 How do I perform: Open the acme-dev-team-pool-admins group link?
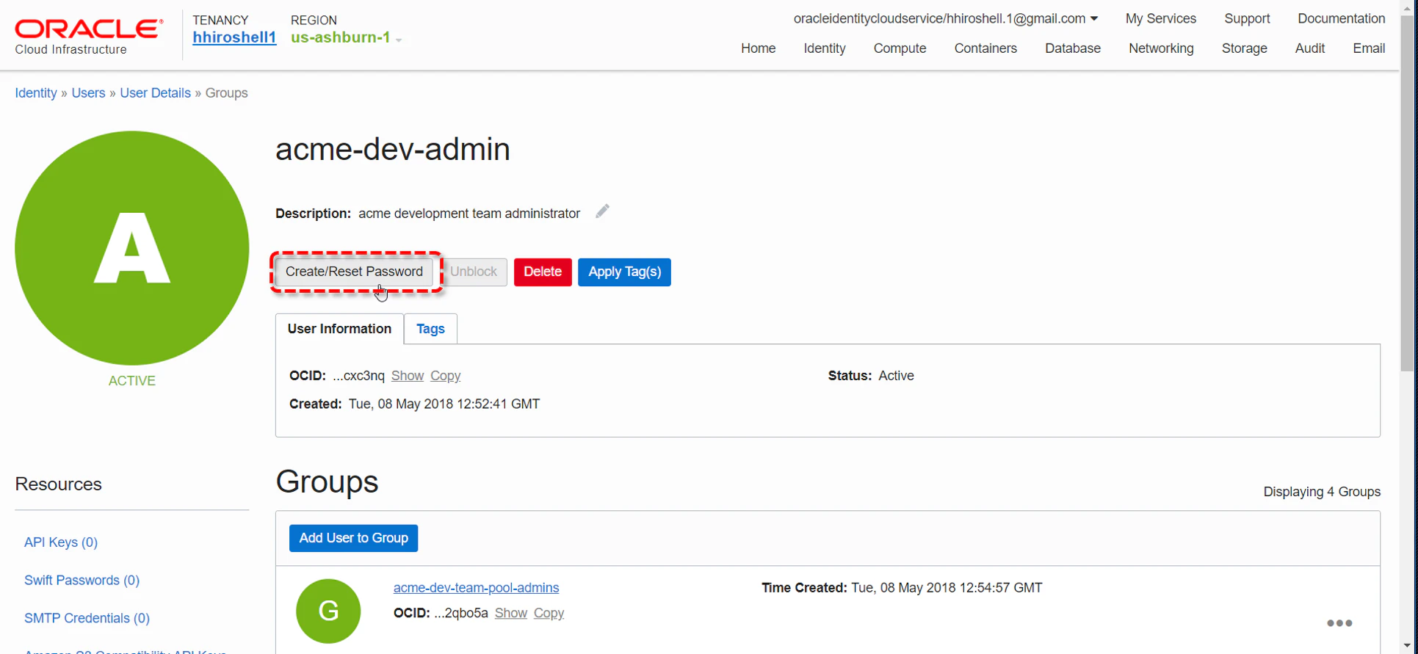(x=476, y=588)
